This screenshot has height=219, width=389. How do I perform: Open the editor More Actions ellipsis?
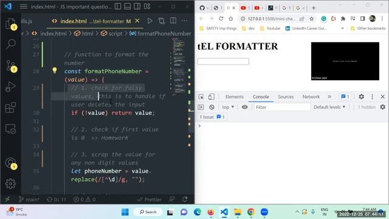pyautogui.click(x=184, y=21)
